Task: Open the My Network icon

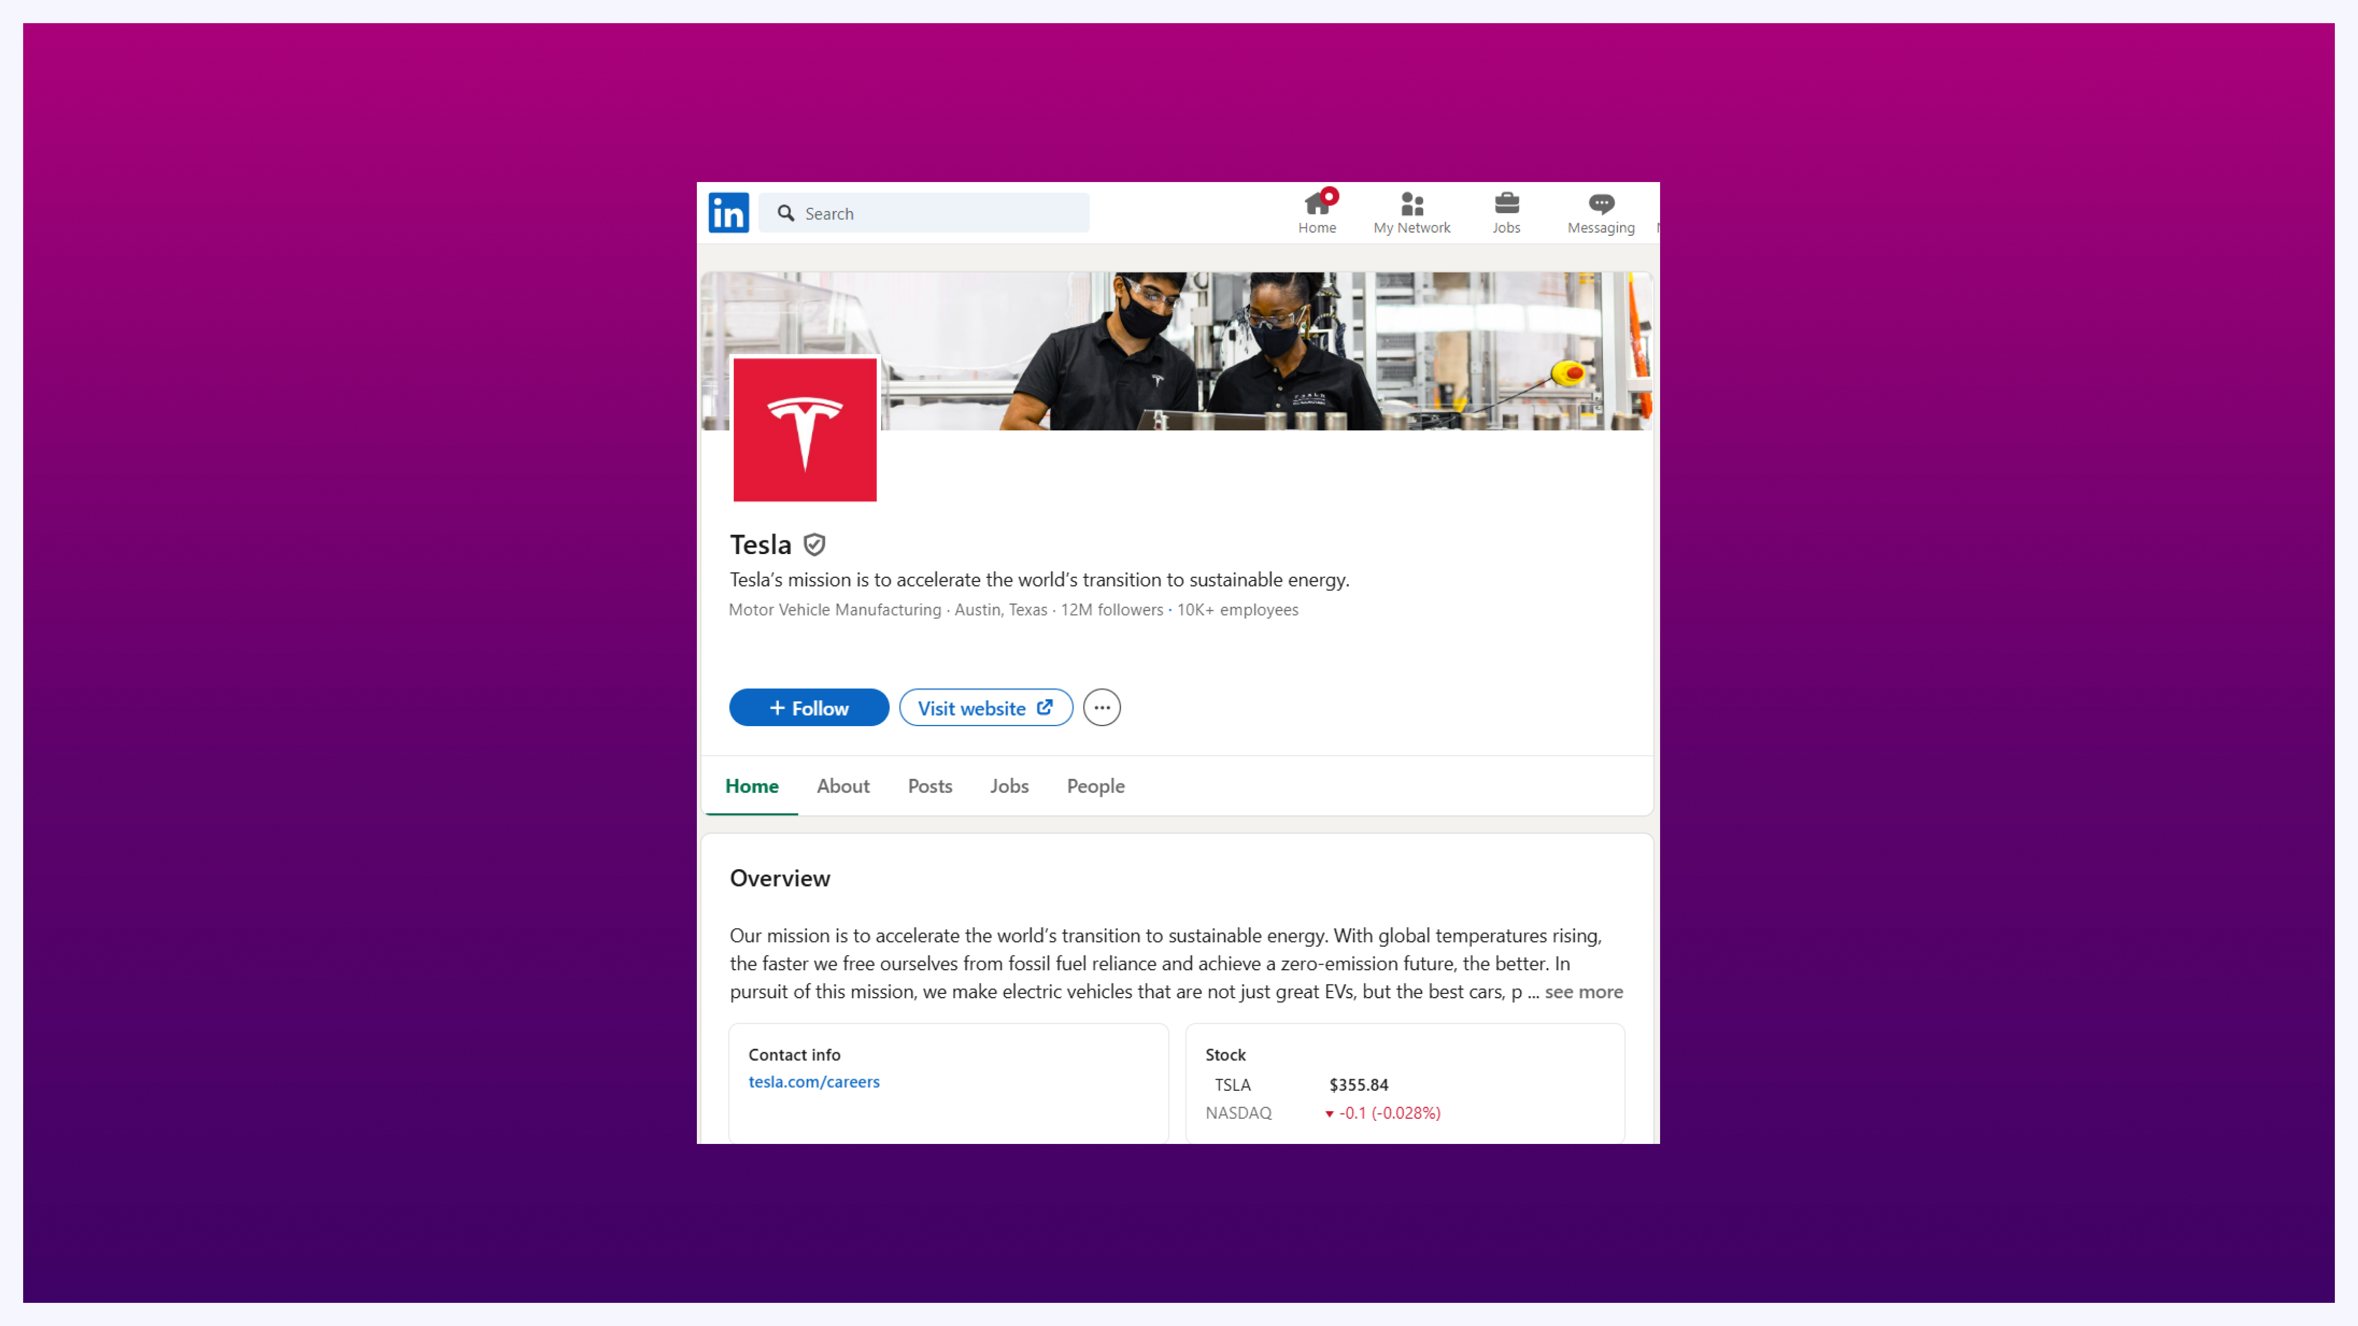Action: 1412,204
